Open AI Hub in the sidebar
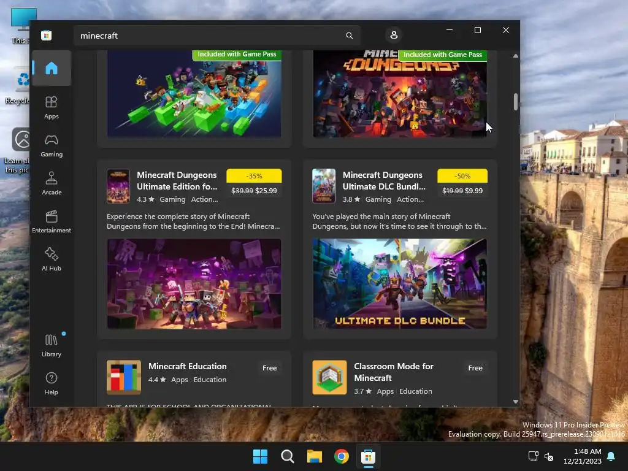628x471 pixels. point(52,260)
